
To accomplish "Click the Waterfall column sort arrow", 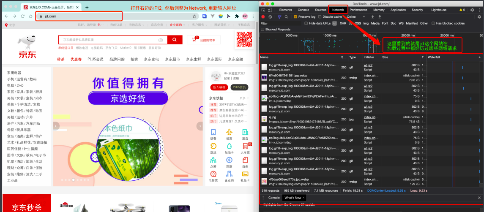I will [x=479, y=57].
